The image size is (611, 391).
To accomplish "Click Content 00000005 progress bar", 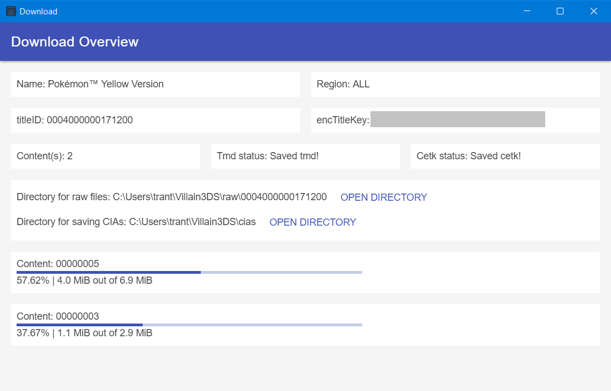I will (x=189, y=272).
